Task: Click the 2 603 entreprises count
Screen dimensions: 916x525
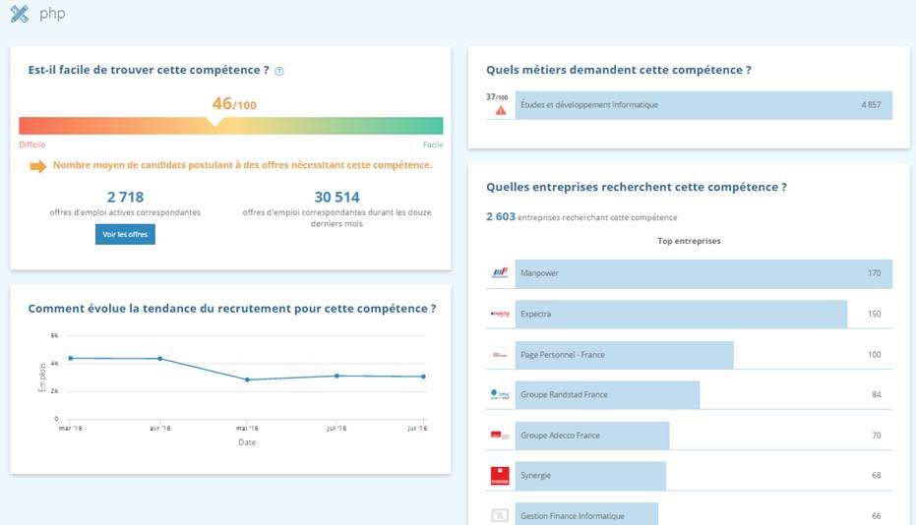Action: point(501,216)
